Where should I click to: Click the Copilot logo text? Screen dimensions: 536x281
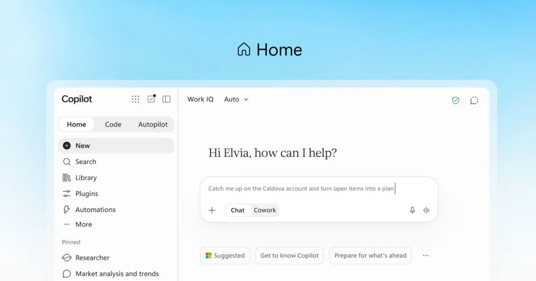point(77,99)
